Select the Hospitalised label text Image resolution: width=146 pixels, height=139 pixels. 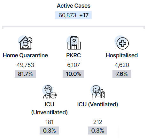(x=122, y=55)
